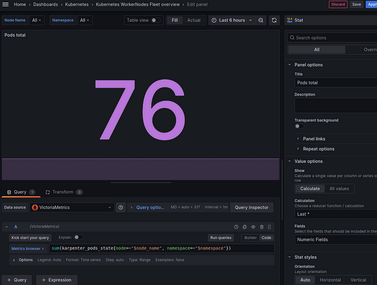The image size is (377, 285).
Task: Click the Run queries button
Action: pyautogui.click(x=221, y=237)
